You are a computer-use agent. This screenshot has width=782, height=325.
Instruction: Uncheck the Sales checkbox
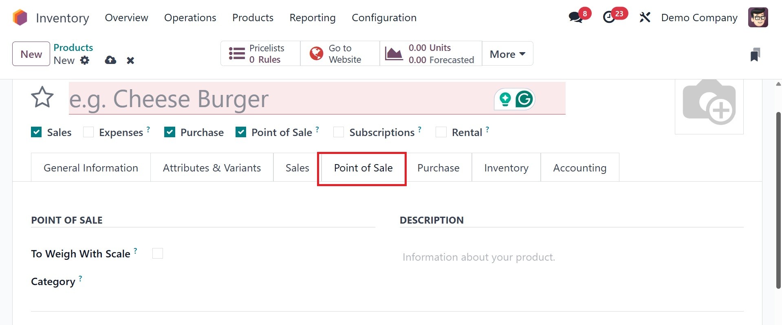coord(36,132)
